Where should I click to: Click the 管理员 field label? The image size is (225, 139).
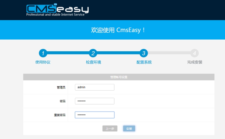[x=61, y=87]
